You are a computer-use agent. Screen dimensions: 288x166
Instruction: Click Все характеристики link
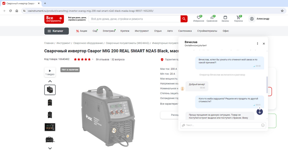point(169,104)
